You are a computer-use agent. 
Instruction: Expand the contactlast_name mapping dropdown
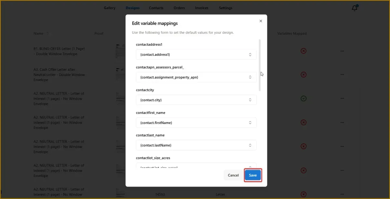click(x=196, y=145)
